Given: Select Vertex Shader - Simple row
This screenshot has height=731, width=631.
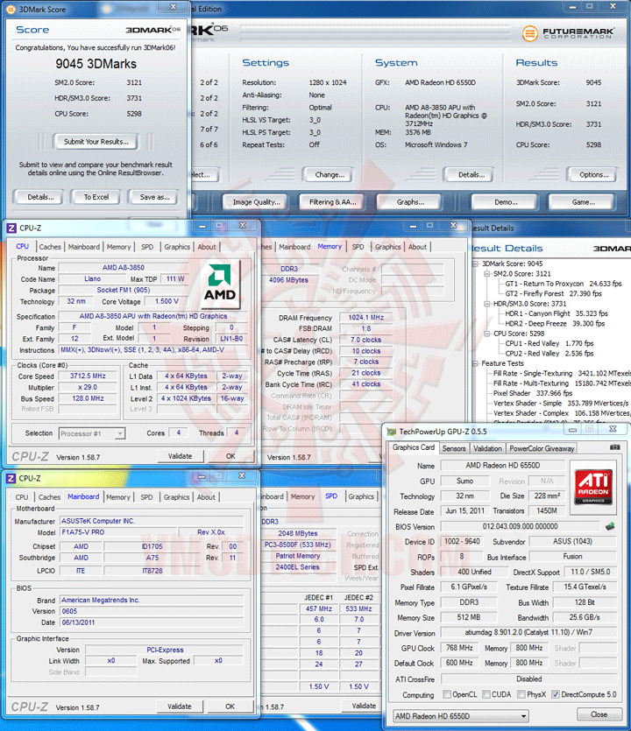Looking at the screenshot, I should coord(561,404).
